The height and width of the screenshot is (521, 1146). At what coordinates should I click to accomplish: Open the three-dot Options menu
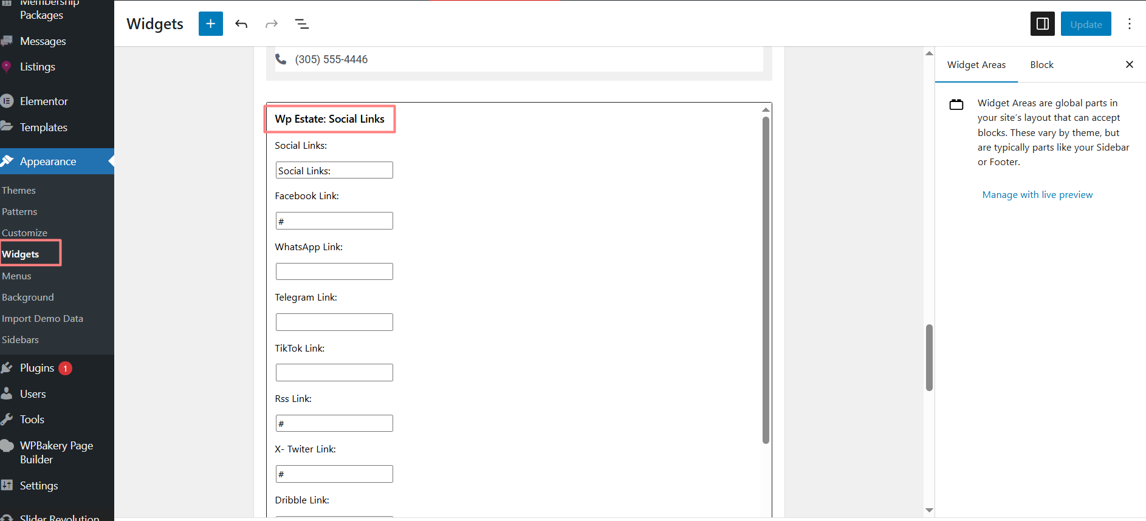point(1129,24)
